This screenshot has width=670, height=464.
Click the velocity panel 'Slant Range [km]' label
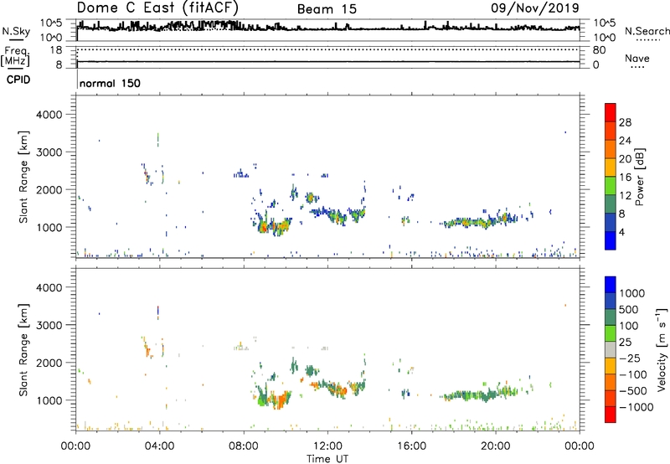tap(23, 350)
